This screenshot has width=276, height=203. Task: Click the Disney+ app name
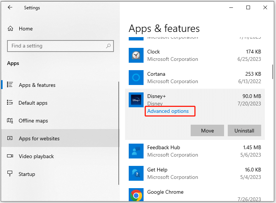tap(157, 96)
